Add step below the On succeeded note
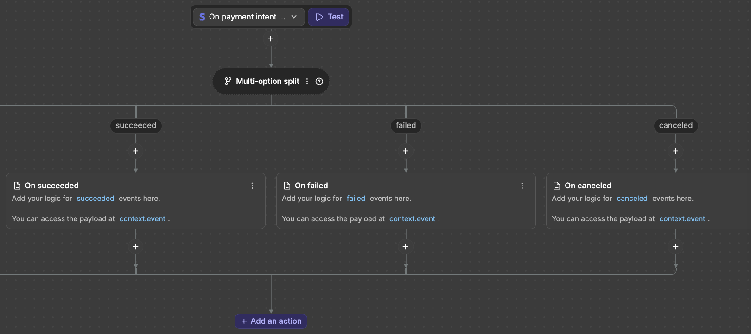This screenshot has width=751, height=334. pyautogui.click(x=136, y=247)
